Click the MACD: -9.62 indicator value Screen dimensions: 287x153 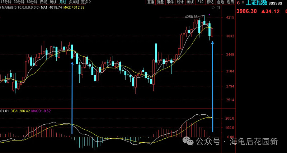tap(41, 111)
